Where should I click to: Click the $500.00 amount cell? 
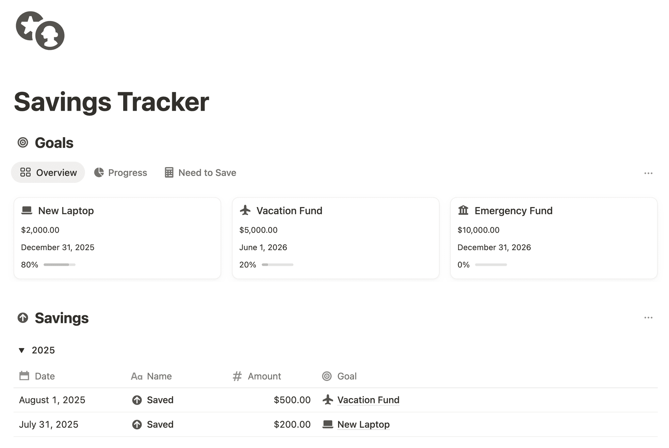[x=292, y=400]
